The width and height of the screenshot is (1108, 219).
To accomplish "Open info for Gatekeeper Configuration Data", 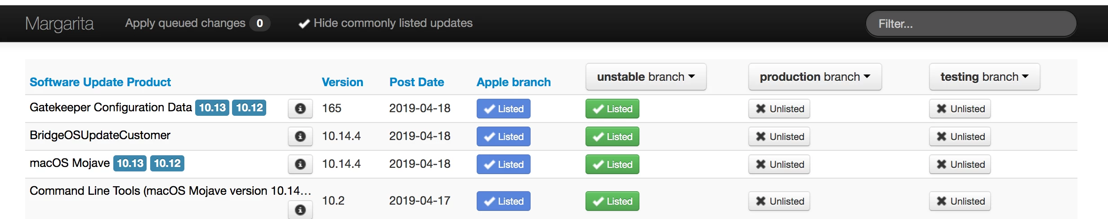I will [300, 109].
